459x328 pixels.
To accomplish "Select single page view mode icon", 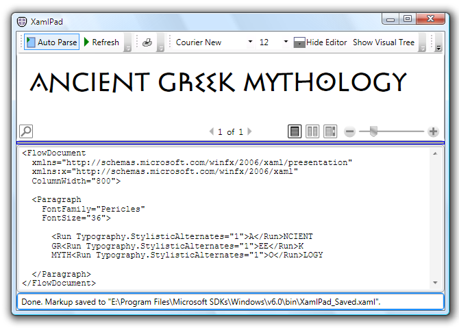I will pyautogui.click(x=295, y=131).
